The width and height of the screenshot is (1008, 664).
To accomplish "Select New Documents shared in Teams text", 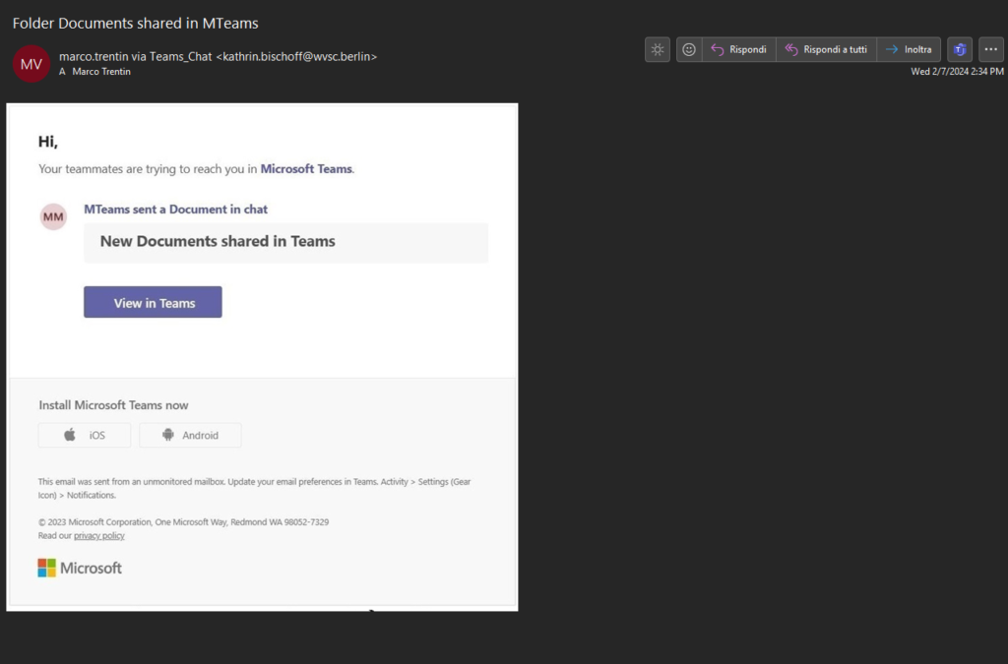I will pyautogui.click(x=218, y=241).
